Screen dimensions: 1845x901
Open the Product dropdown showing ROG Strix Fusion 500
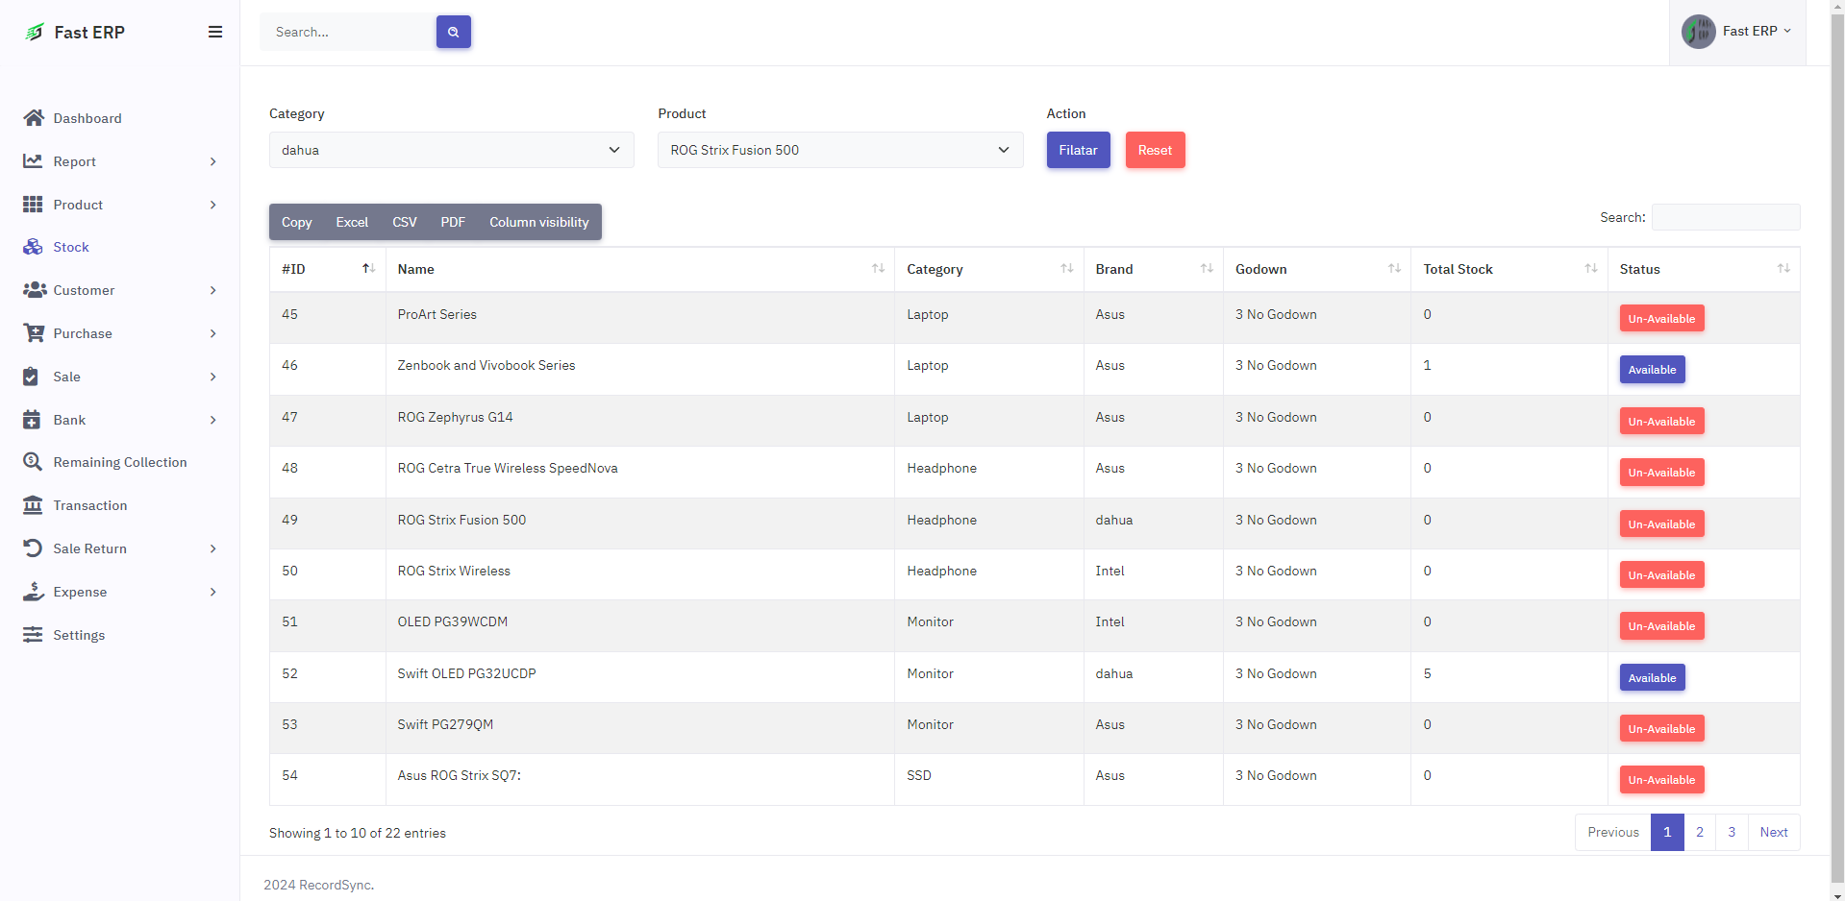[x=839, y=150]
